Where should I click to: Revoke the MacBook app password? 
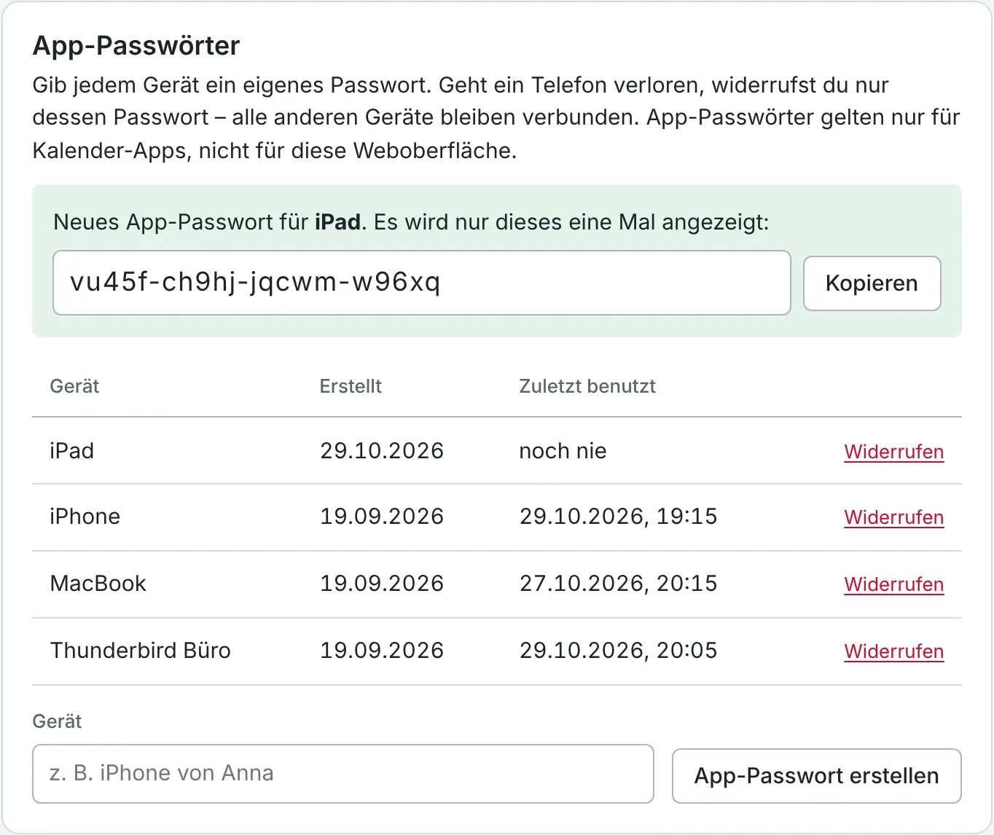pyautogui.click(x=893, y=584)
